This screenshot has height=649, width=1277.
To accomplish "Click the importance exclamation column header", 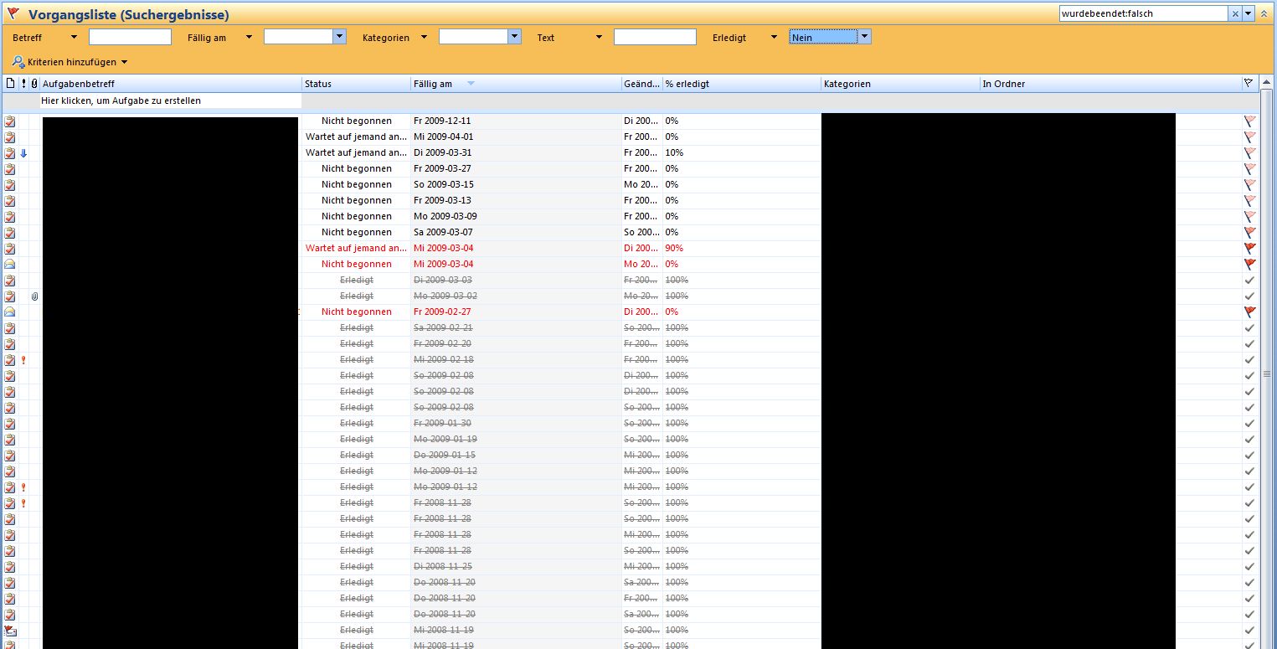I will click(23, 84).
